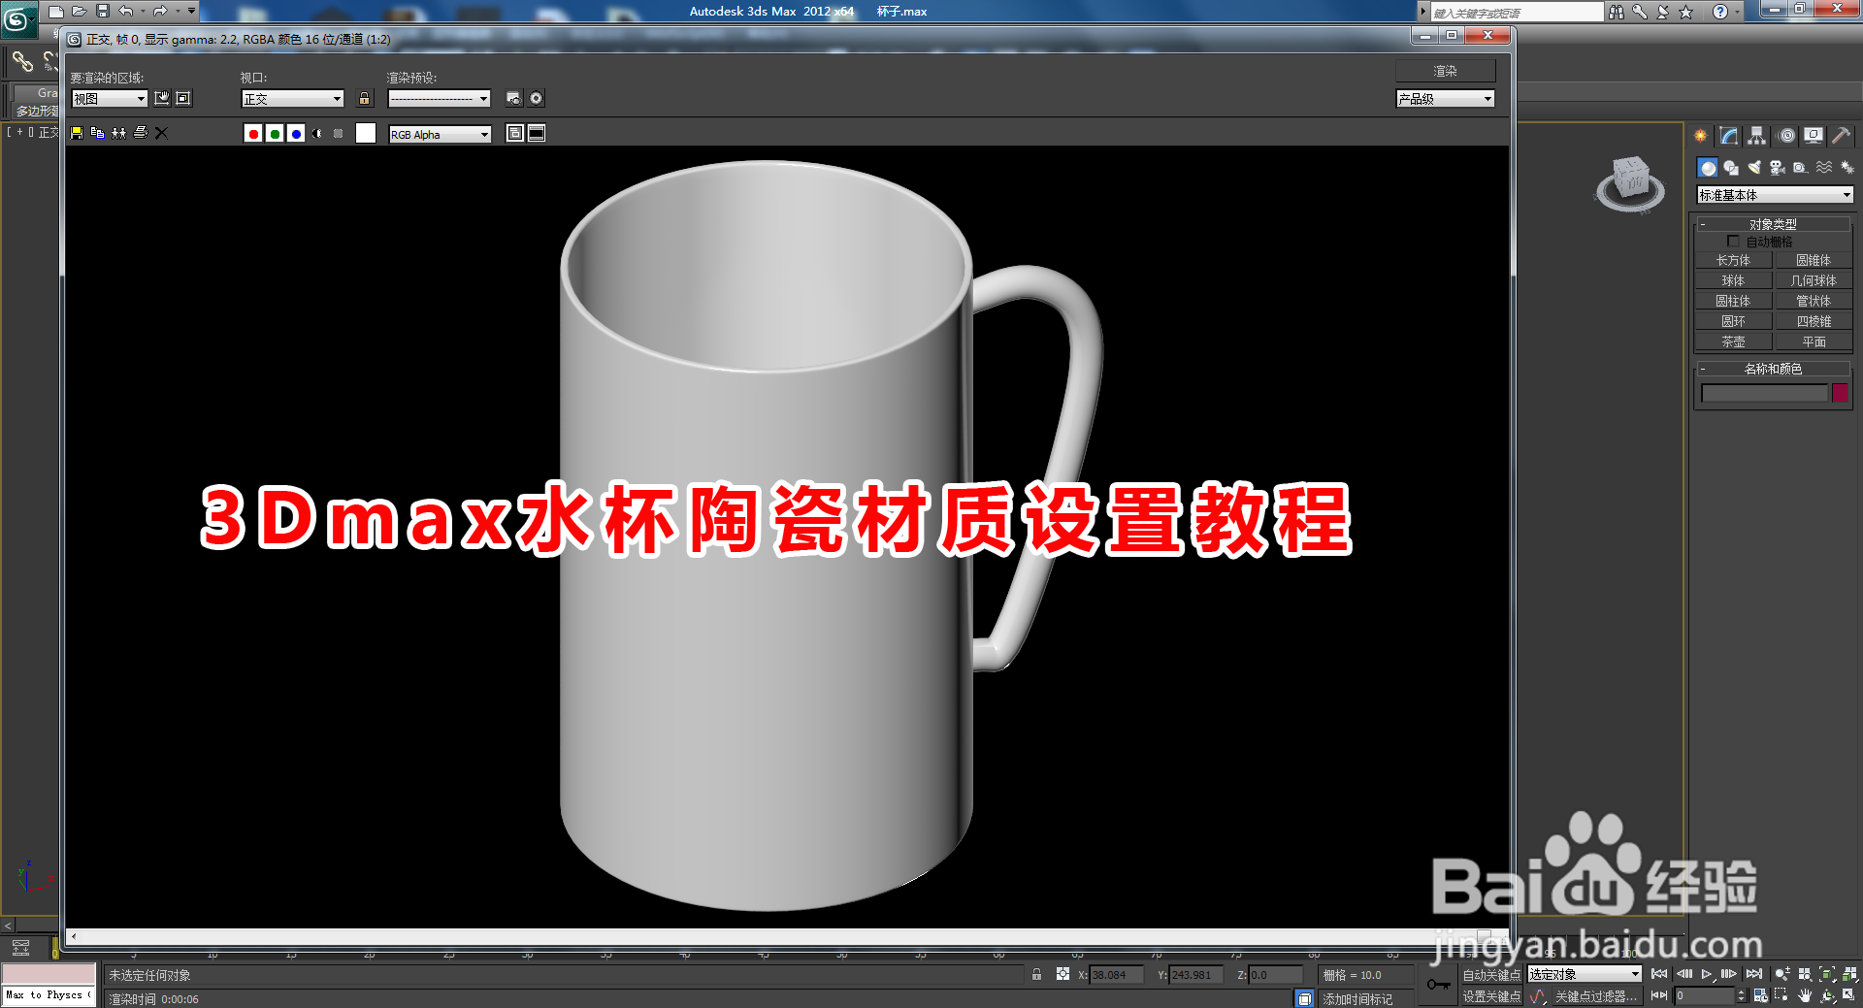Switch to the Modify panel tab
Image resolution: width=1863 pixels, height=1008 pixels.
1728,136
